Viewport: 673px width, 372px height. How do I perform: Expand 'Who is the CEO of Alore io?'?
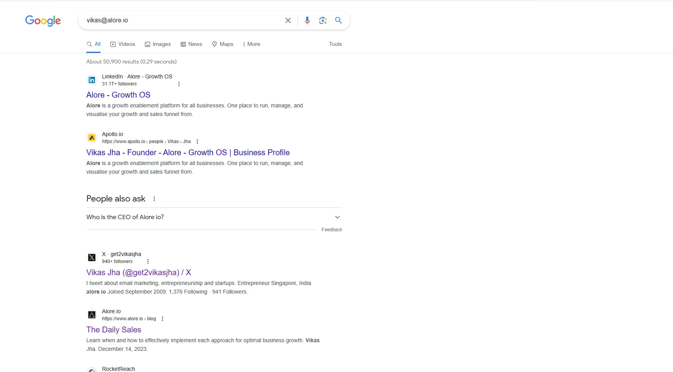tap(214, 217)
